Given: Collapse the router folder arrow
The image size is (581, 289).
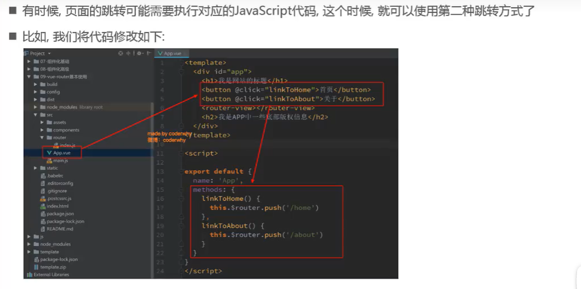Looking at the screenshot, I should pos(42,137).
